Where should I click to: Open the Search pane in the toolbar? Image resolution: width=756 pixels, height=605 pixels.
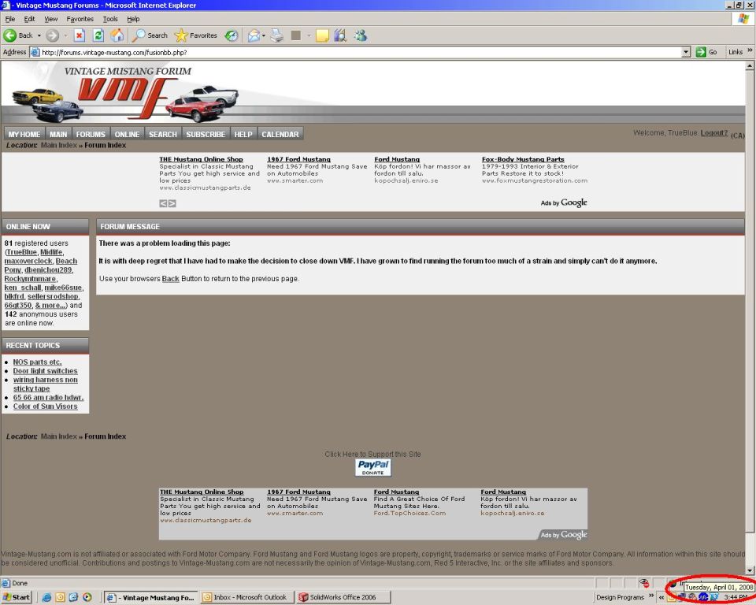150,35
